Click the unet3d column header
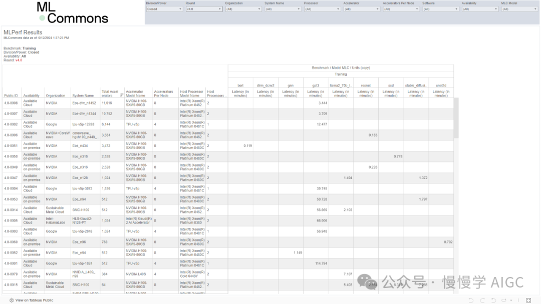Screen dimensions: 541x304 [x=441, y=85]
